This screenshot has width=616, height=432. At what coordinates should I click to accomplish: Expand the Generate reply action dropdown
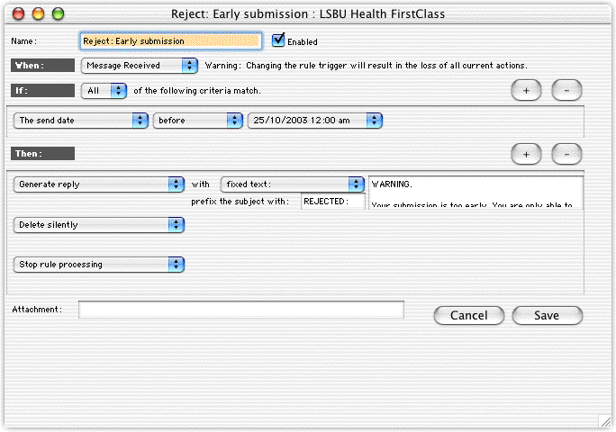99,184
